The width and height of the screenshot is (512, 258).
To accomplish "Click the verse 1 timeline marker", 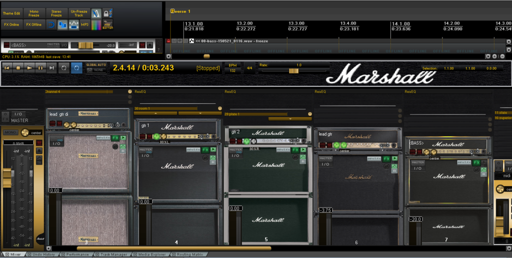I will (180, 11).
